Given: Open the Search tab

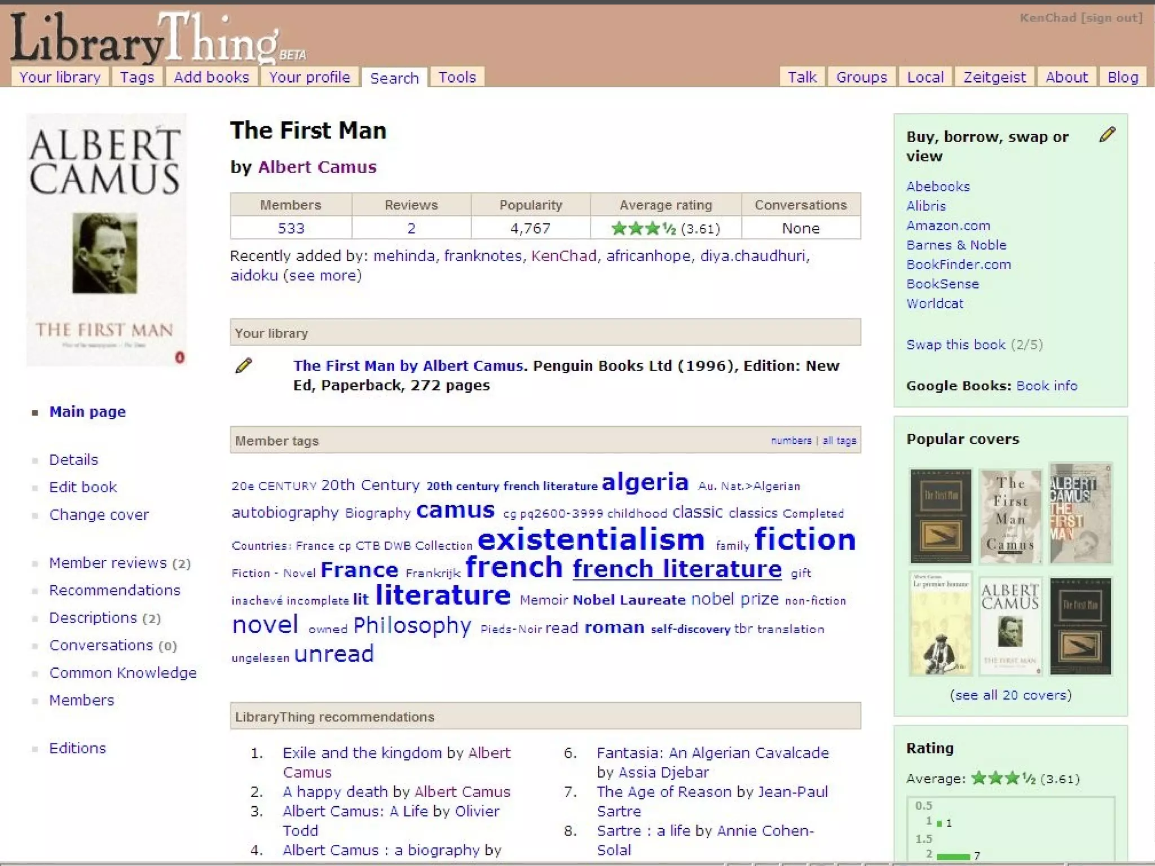Looking at the screenshot, I should pyautogui.click(x=394, y=78).
